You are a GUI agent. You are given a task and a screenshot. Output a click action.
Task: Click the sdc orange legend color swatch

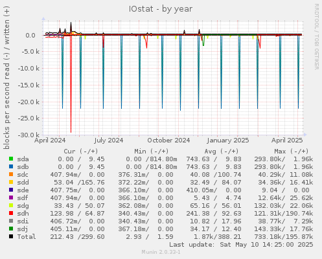(11, 174)
